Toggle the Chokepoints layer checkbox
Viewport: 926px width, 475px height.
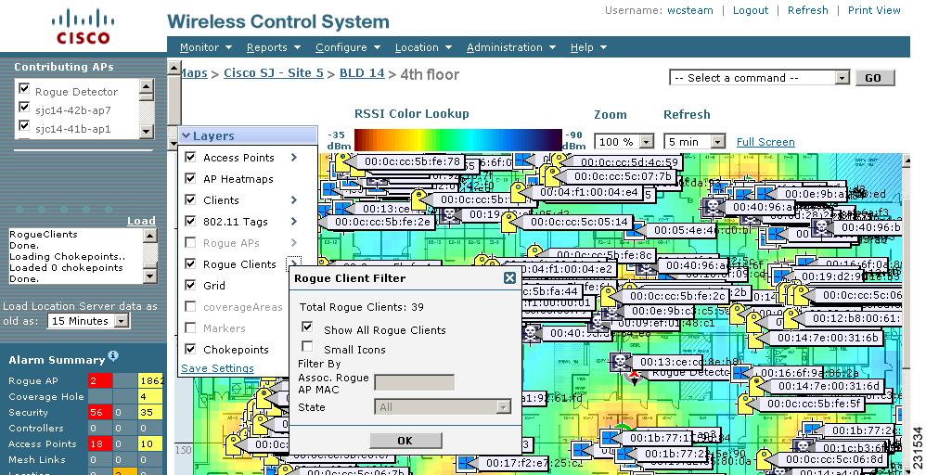(190, 349)
